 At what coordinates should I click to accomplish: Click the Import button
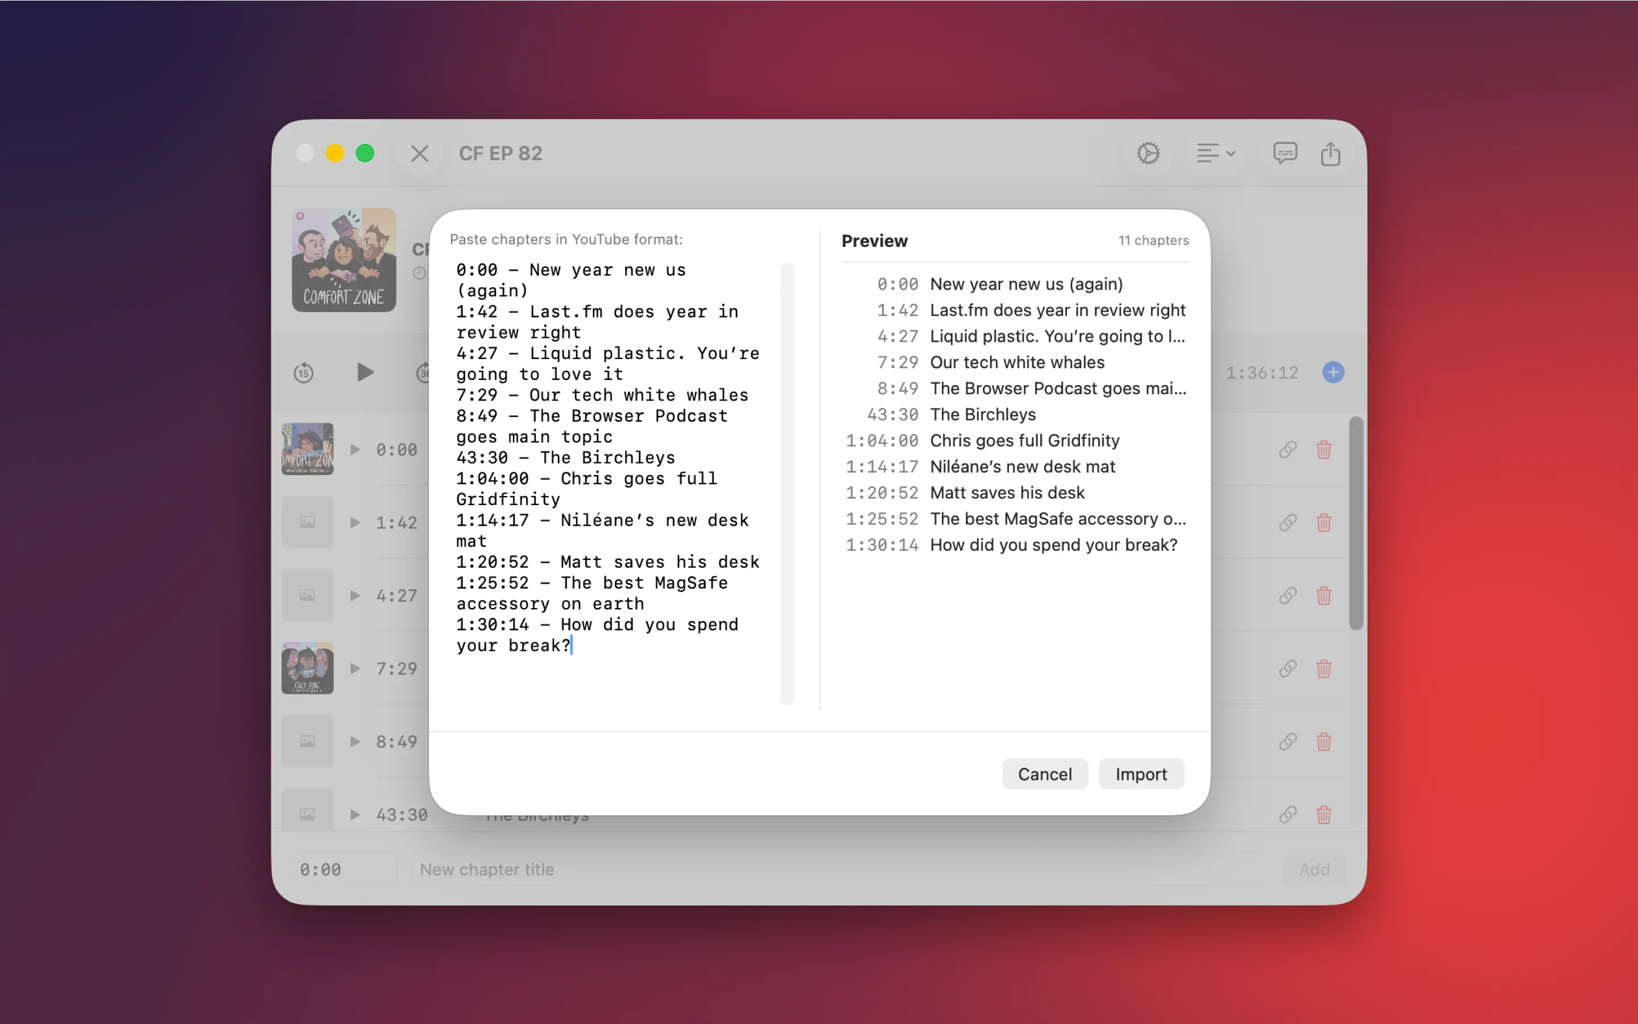coord(1140,774)
